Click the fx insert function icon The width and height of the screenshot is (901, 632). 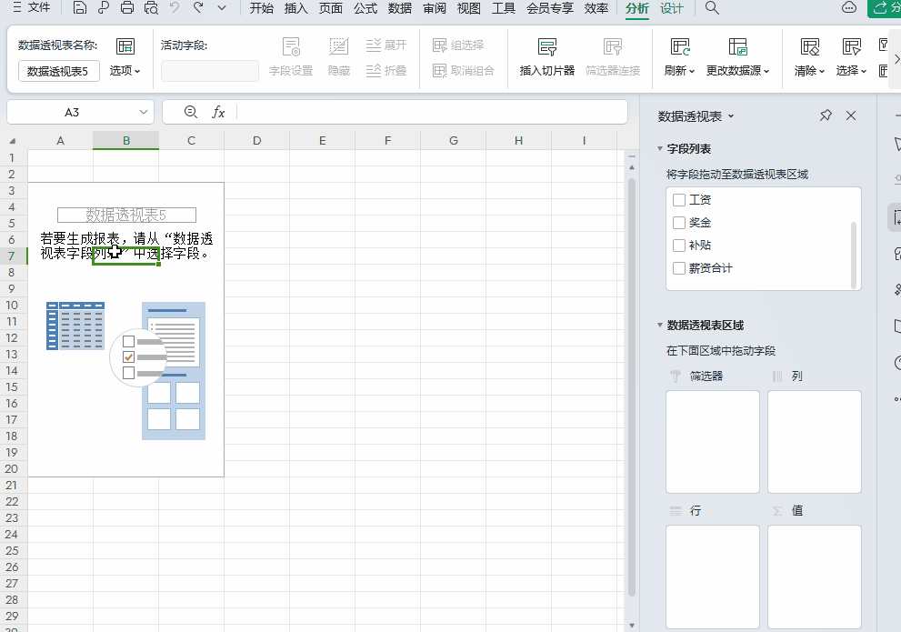[218, 112]
